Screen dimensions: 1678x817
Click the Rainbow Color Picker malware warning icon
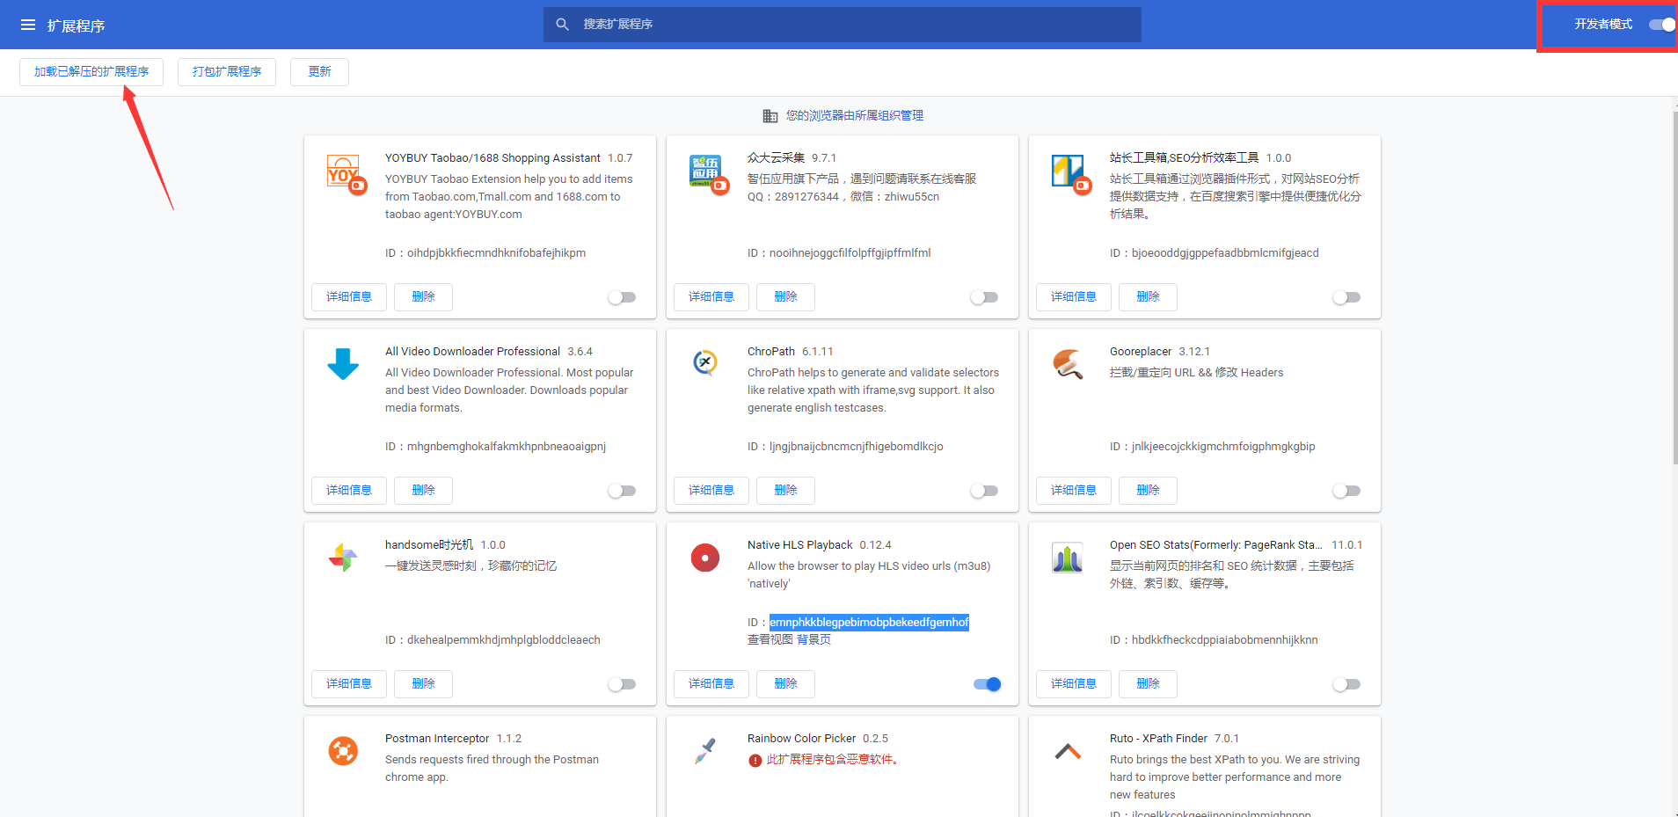coord(755,761)
